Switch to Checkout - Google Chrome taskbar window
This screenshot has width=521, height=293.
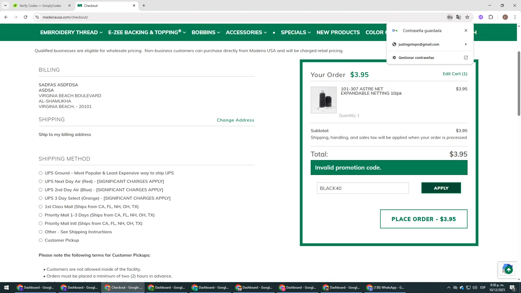point(123,287)
